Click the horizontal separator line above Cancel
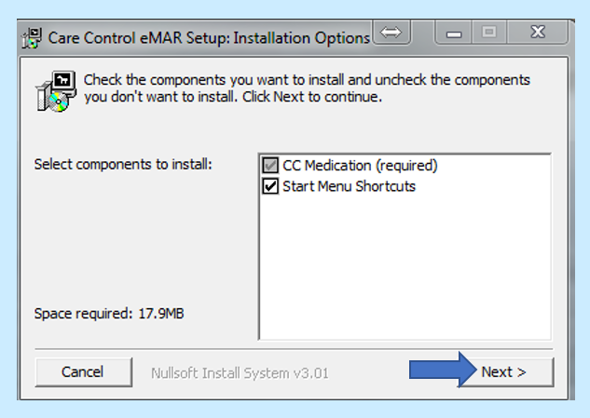 pyautogui.click(x=295, y=349)
